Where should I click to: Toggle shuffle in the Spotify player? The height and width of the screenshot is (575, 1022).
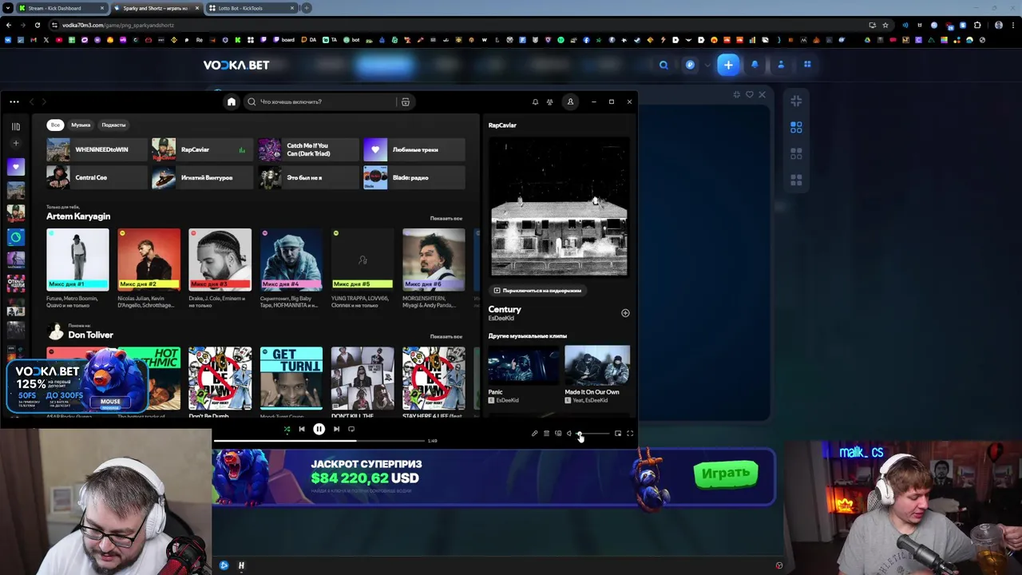point(287,429)
